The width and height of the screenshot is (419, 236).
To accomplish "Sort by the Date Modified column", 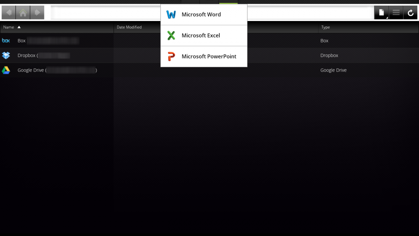I will point(129,27).
